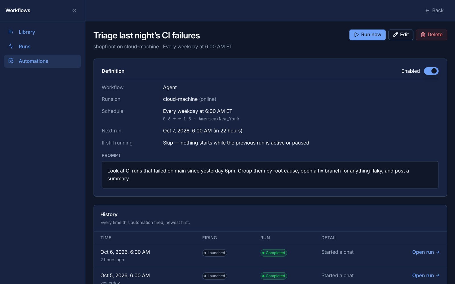
Task: Click the Automations calendar-clock icon
Action: tap(11, 61)
